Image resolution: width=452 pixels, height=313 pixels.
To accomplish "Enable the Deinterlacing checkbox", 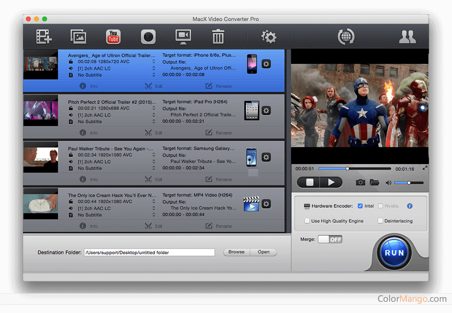I will 380,221.
